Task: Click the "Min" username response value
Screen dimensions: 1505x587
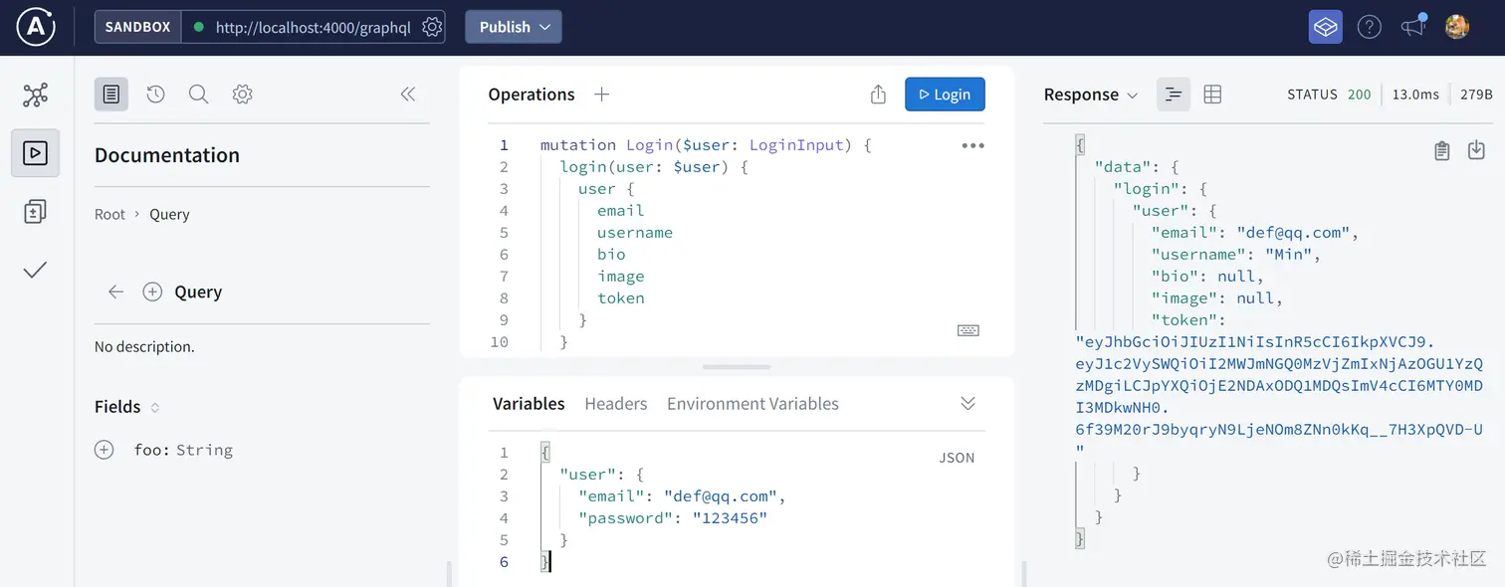Action: [1293, 254]
